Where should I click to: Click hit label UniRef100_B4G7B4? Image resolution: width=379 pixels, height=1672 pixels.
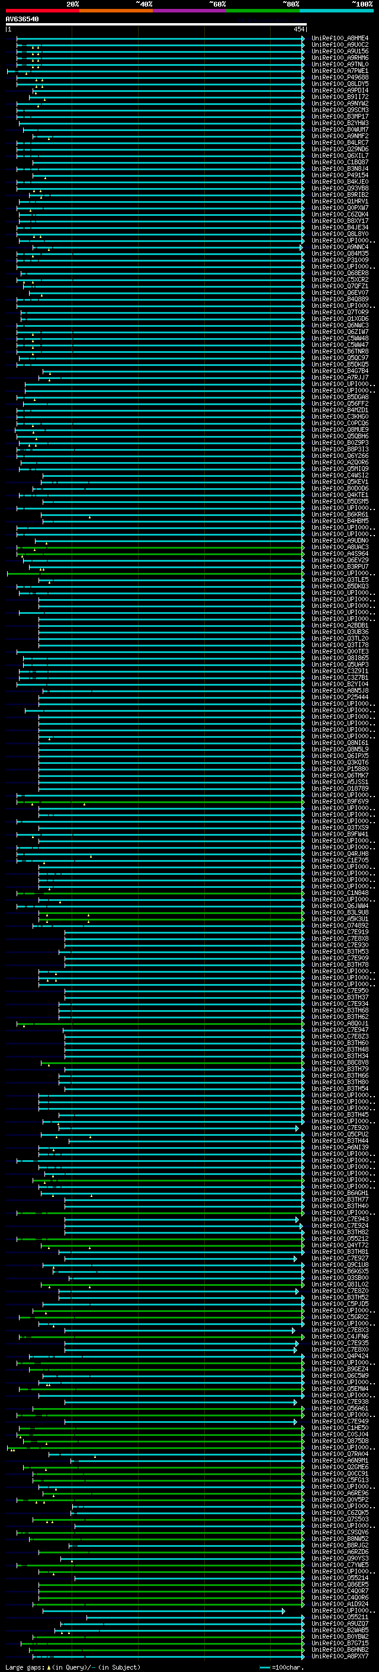[340, 371]
